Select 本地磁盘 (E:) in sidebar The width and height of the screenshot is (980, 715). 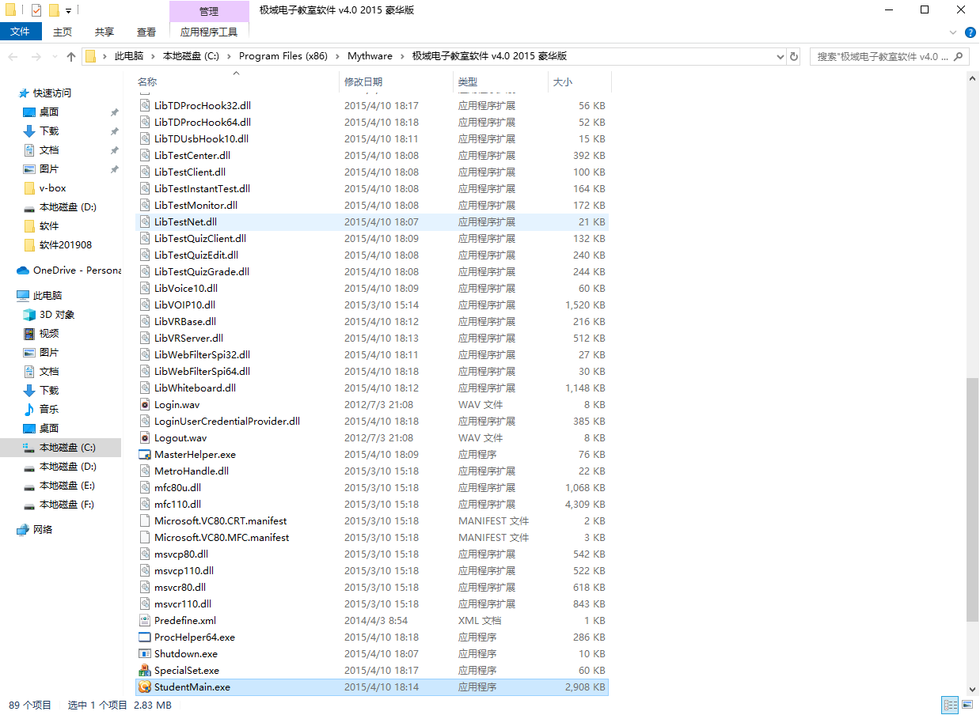(67, 486)
